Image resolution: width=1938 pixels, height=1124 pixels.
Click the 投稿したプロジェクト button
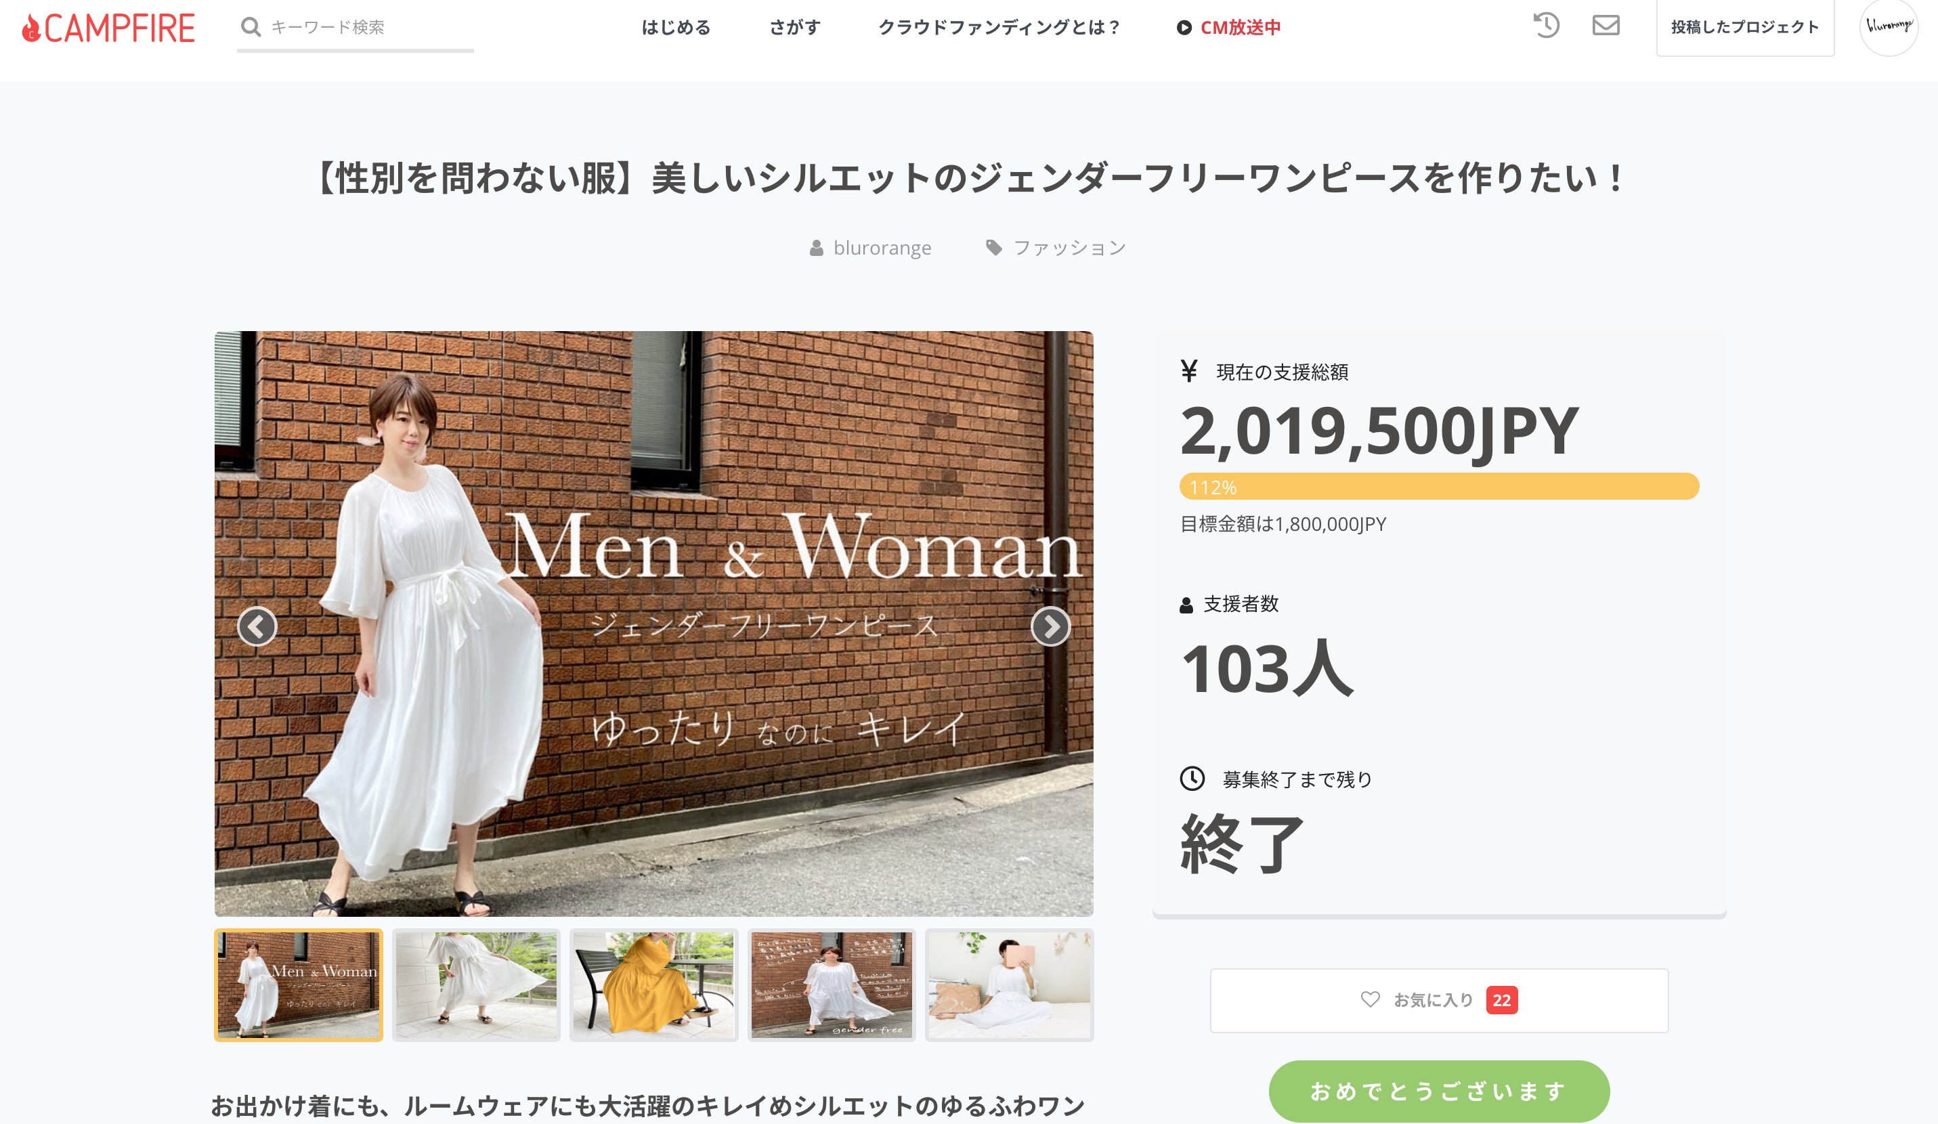[x=1744, y=28]
